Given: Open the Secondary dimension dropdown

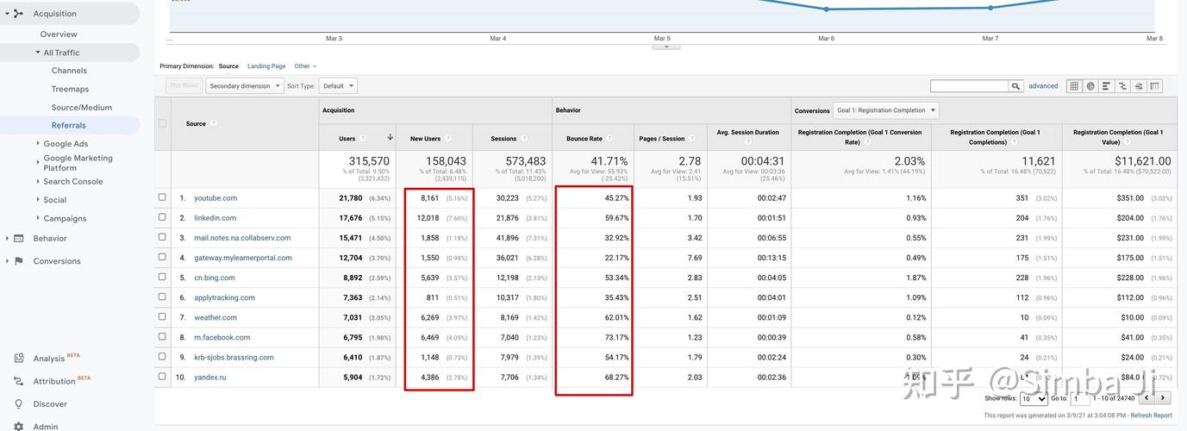Looking at the screenshot, I should coord(245,86).
